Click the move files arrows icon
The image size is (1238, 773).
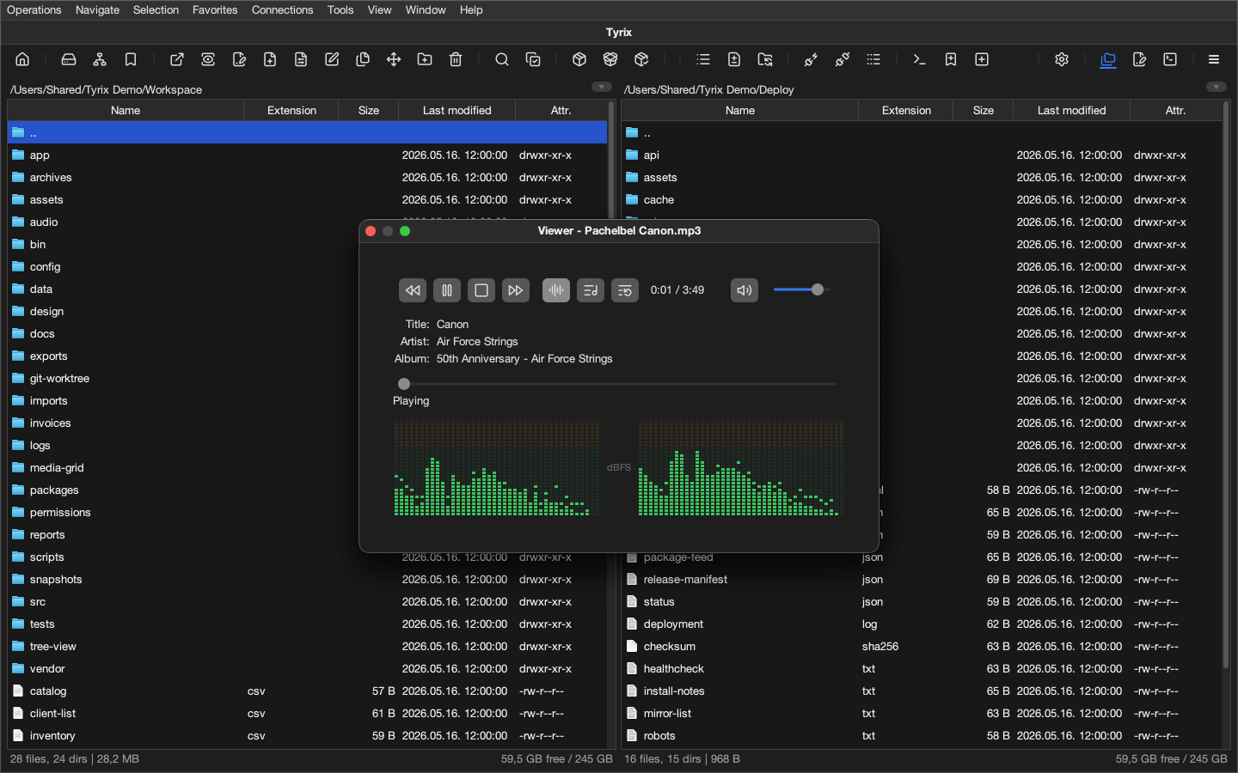[394, 59]
